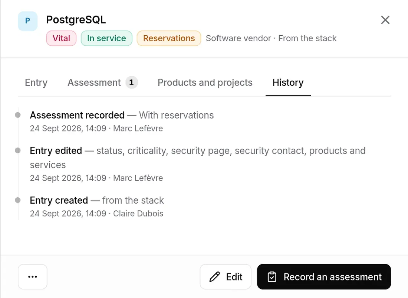Click the Entry edited timestamp line
This screenshot has height=298, width=408.
coord(96,178)
